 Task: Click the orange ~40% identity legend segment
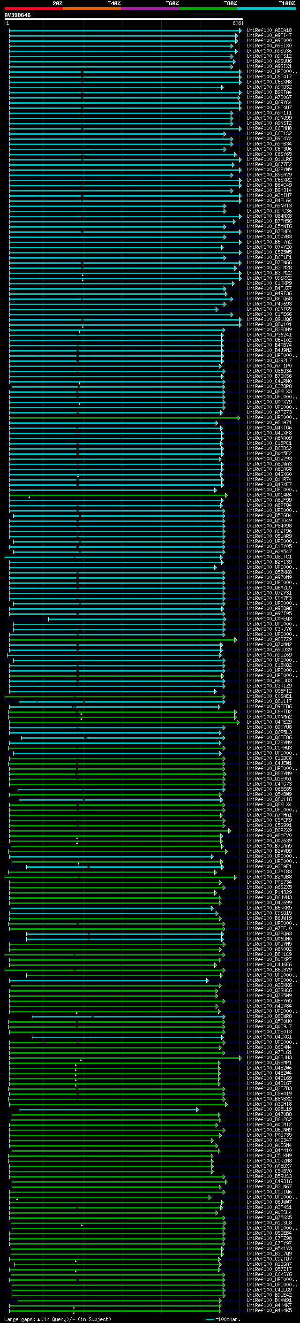click(x=92, y=9)
